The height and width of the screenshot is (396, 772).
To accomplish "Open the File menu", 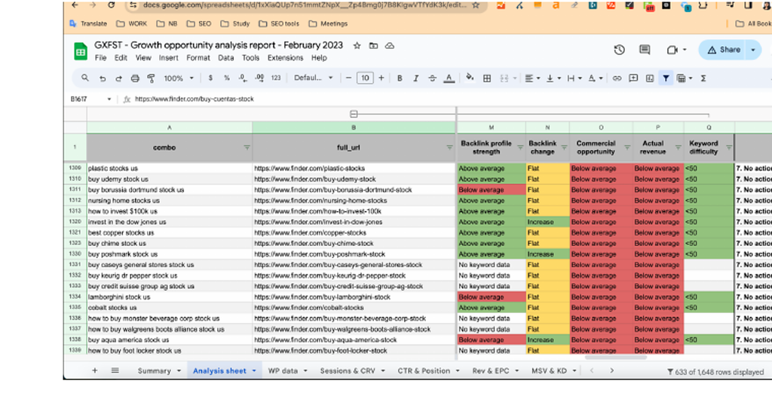I will (x=100, y=57).
